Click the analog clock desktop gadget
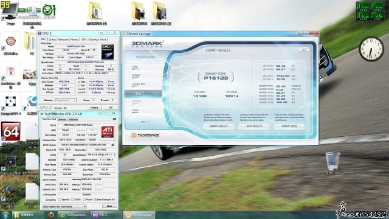Viewport: 389px width, 219px height. coord(371,49)
